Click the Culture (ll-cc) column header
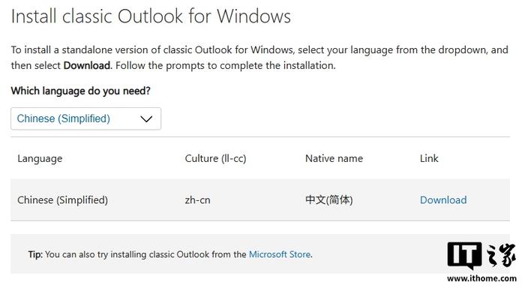The height and width of the screenshot is (288, 525). tap(215, 158)
